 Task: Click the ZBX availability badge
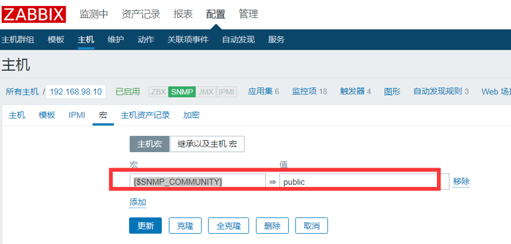pyautogui.click(x=158, y=92)
